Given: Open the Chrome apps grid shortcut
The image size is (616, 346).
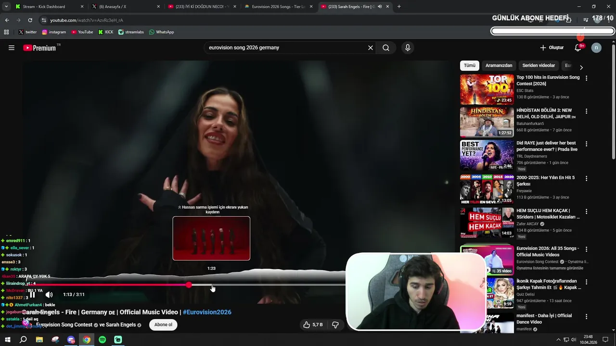Looking at the screenshot, I should pyautogui.click(x=6, y=32).
